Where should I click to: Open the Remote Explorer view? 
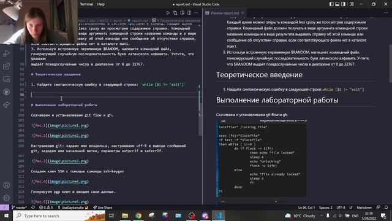tap(6, 79)
